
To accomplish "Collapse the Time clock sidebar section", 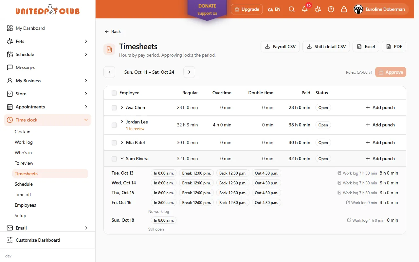I will pyautogui.click(x=48, y=120).
